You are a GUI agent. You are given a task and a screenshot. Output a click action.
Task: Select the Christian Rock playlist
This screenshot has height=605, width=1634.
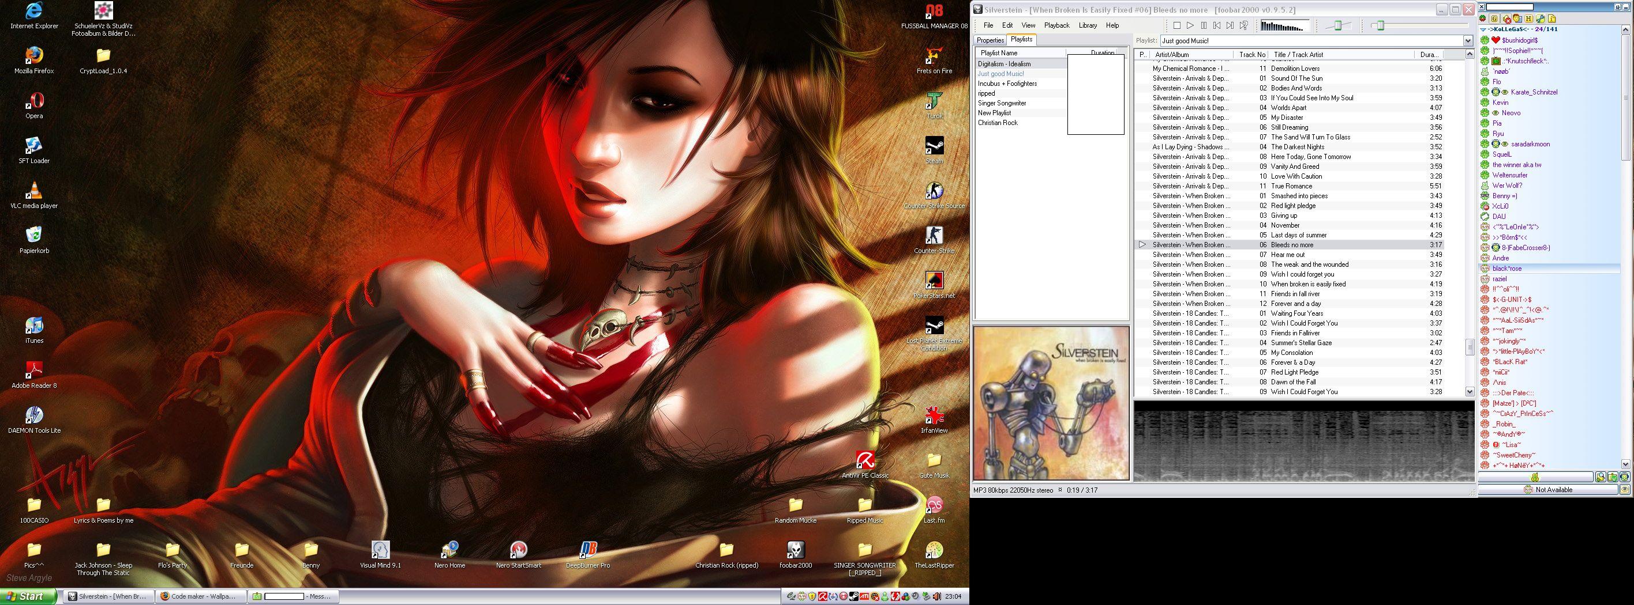pos(997,123)
